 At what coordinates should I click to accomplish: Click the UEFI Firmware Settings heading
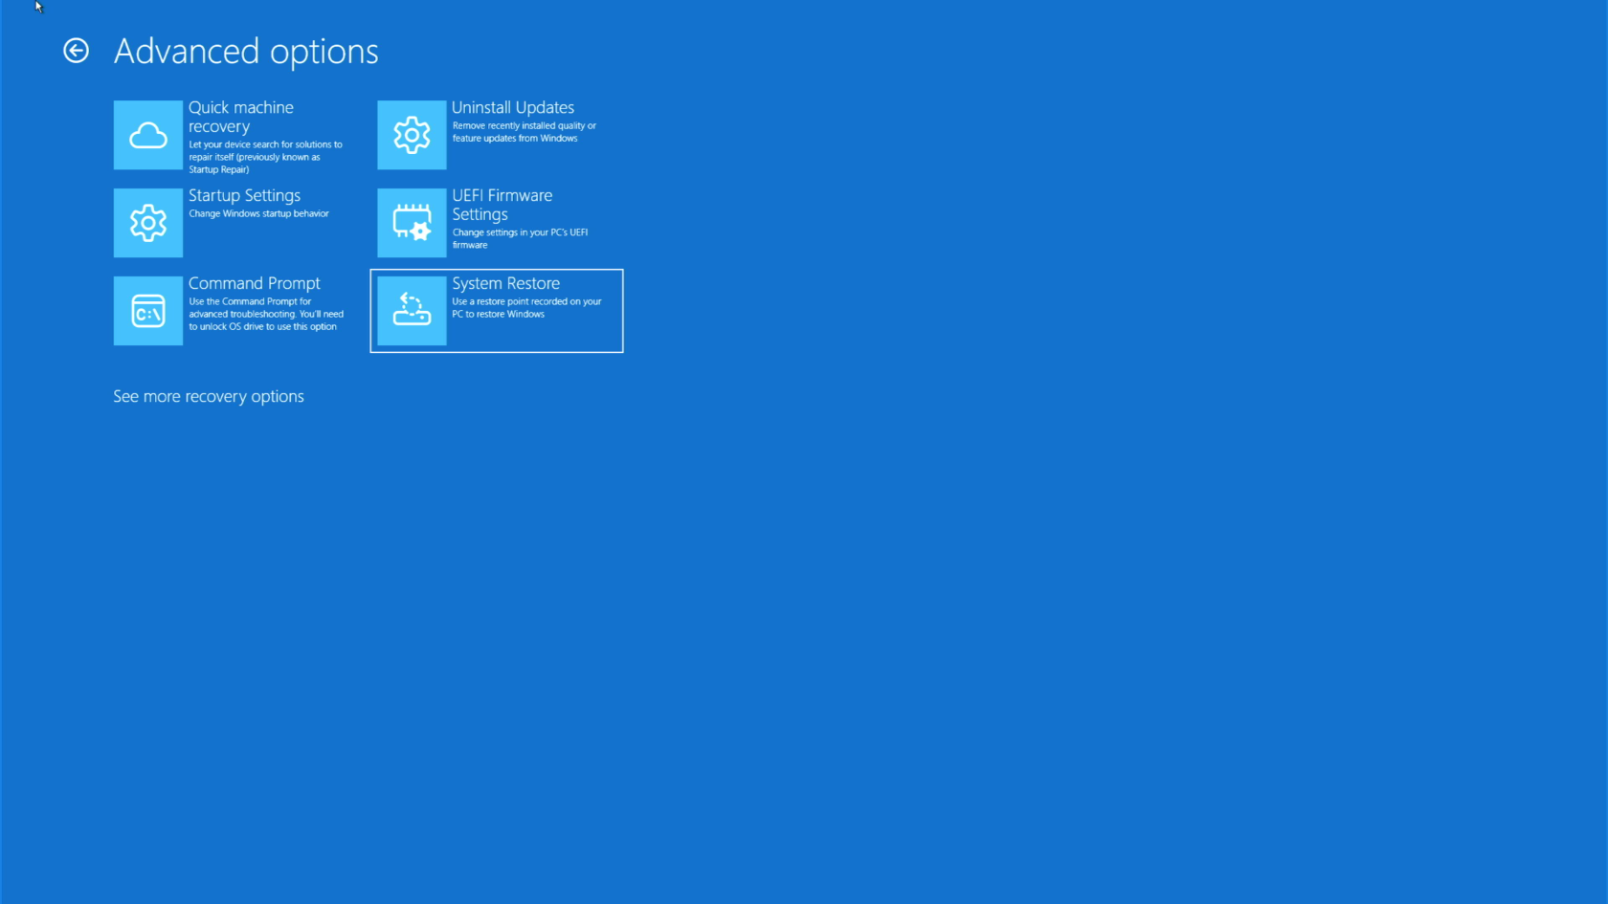[502, 205]
